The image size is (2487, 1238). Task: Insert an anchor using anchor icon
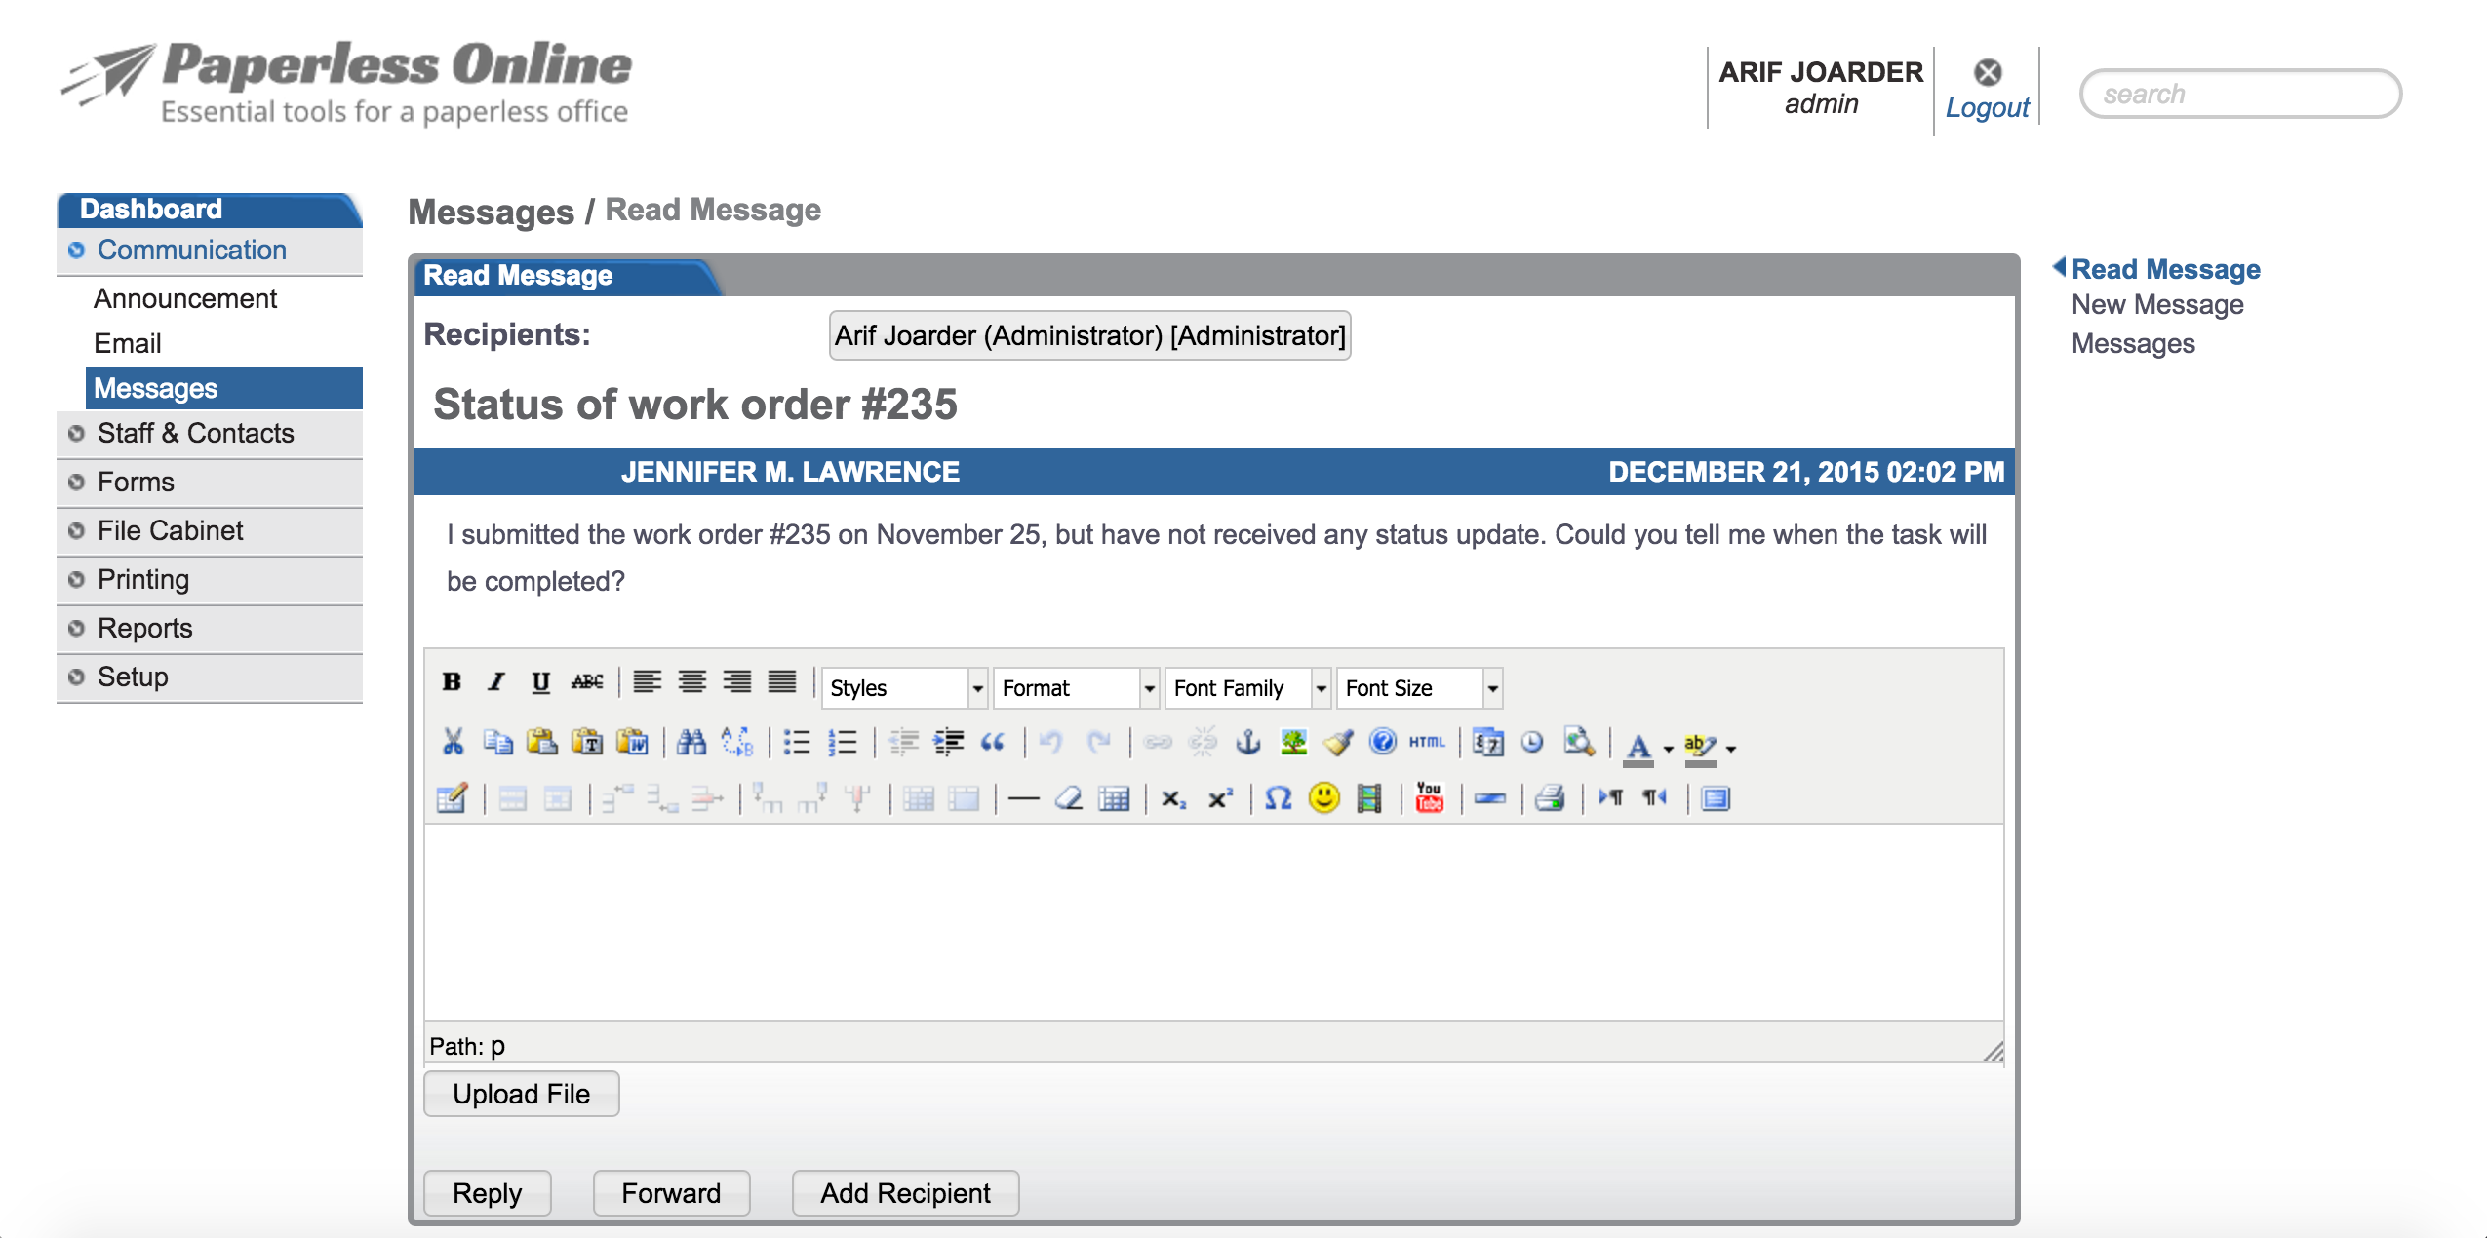(1247, 743)
